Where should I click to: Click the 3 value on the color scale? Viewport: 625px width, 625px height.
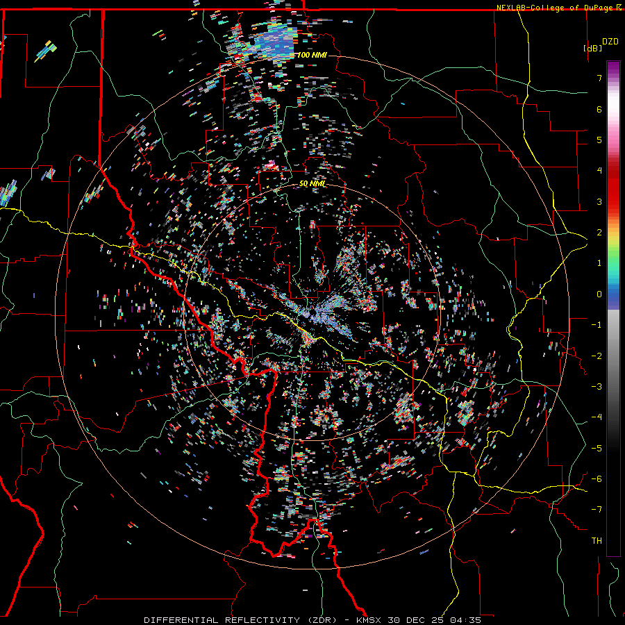pos(599,201)
